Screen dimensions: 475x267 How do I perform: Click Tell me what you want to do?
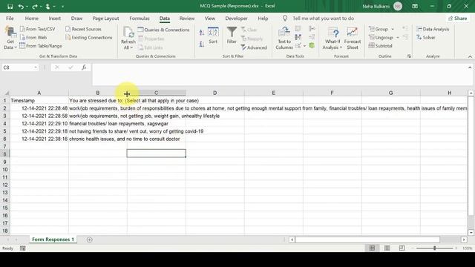(x=323, y=19)
